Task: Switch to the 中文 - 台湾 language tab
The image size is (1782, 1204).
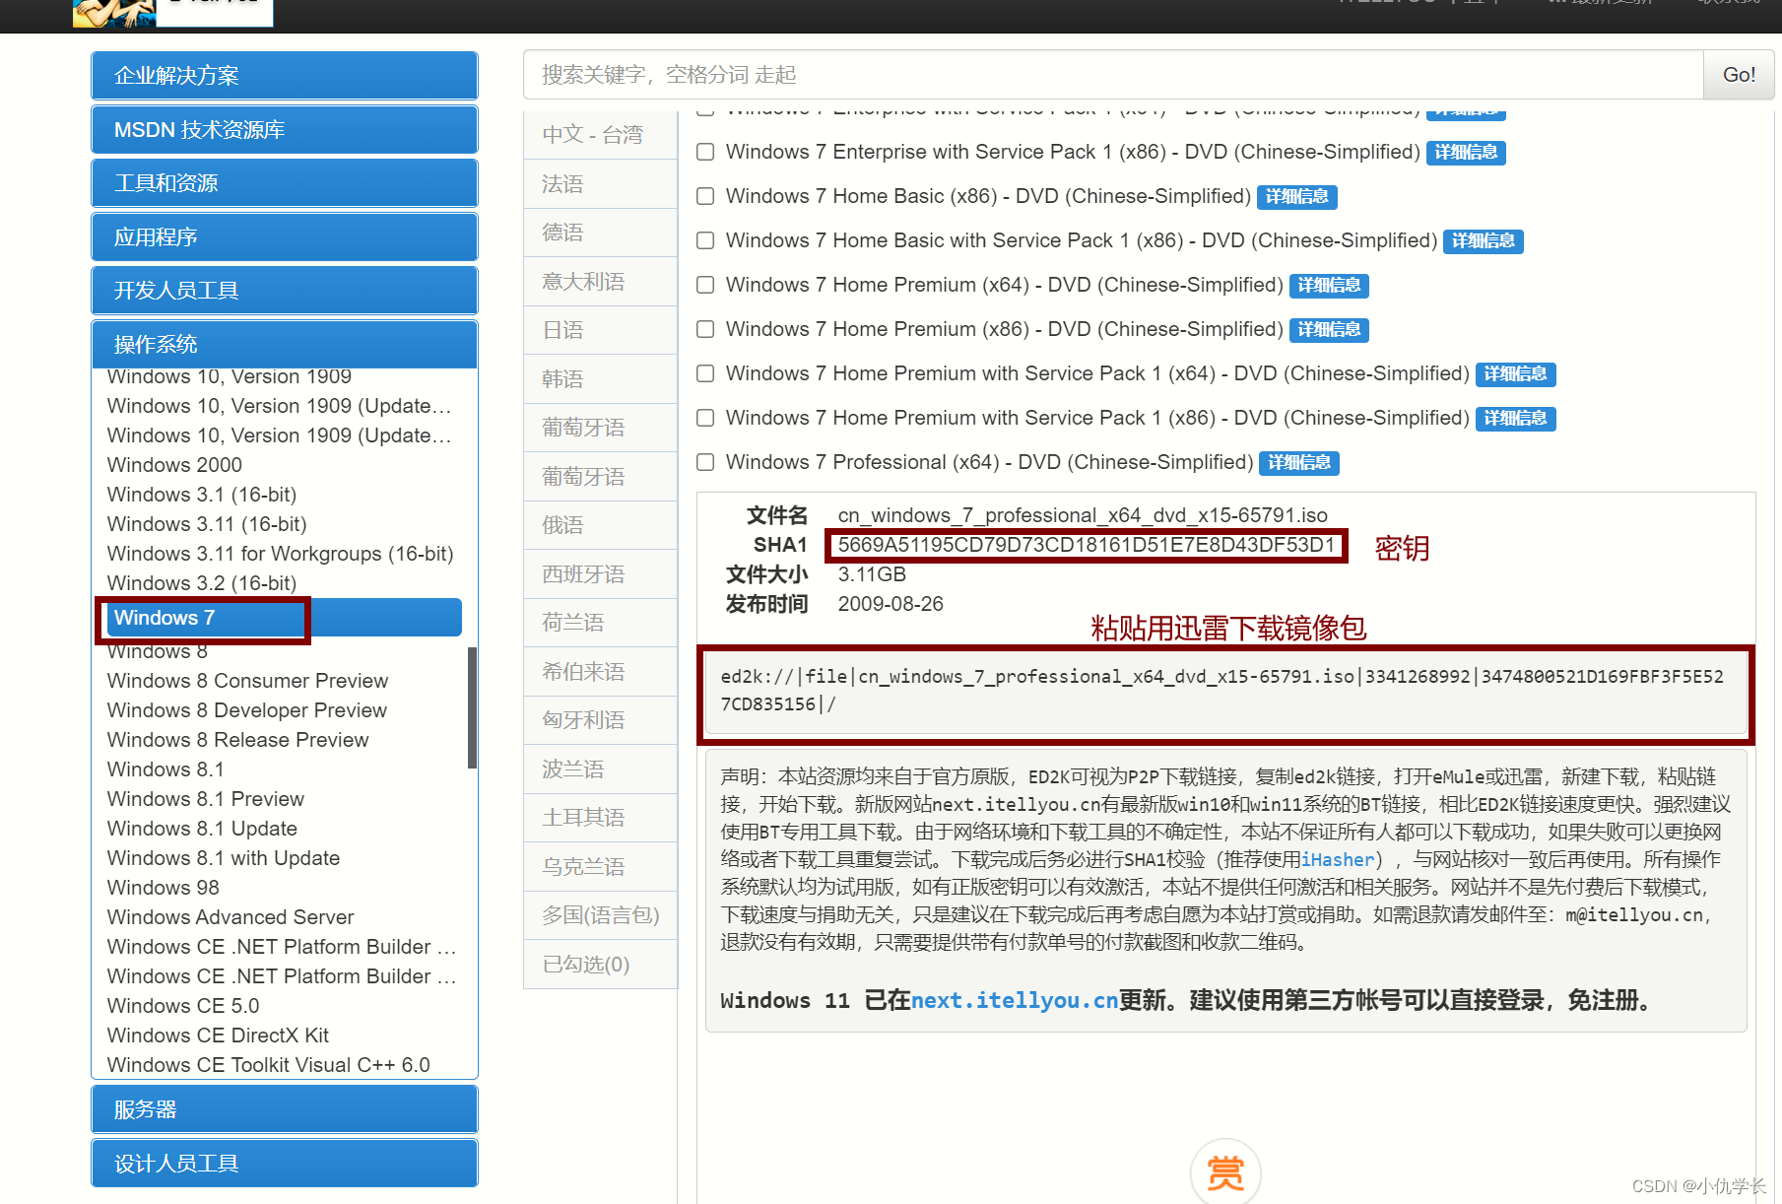Action: pyautogui.click(x=600, y=135)
